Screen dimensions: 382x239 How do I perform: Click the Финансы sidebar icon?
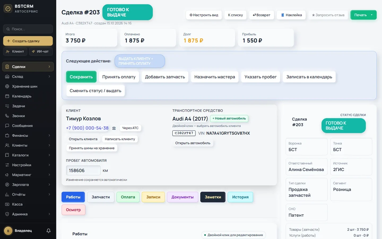[7, 135]
